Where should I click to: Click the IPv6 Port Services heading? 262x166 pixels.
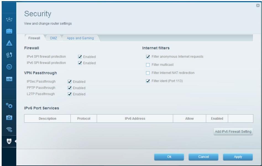pyautogui.click(x=42, y=108)
